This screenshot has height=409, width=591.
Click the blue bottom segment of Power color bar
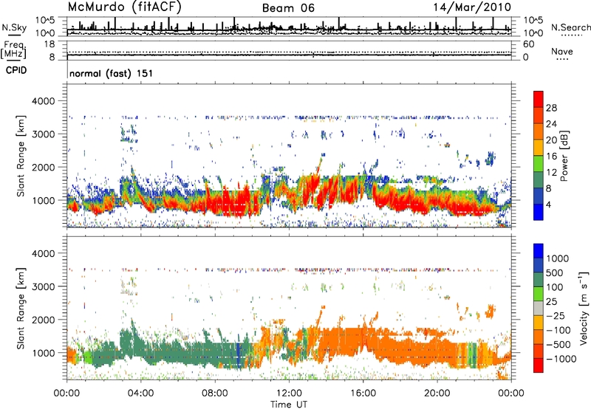pyautogui.click(x=539, y=212)
